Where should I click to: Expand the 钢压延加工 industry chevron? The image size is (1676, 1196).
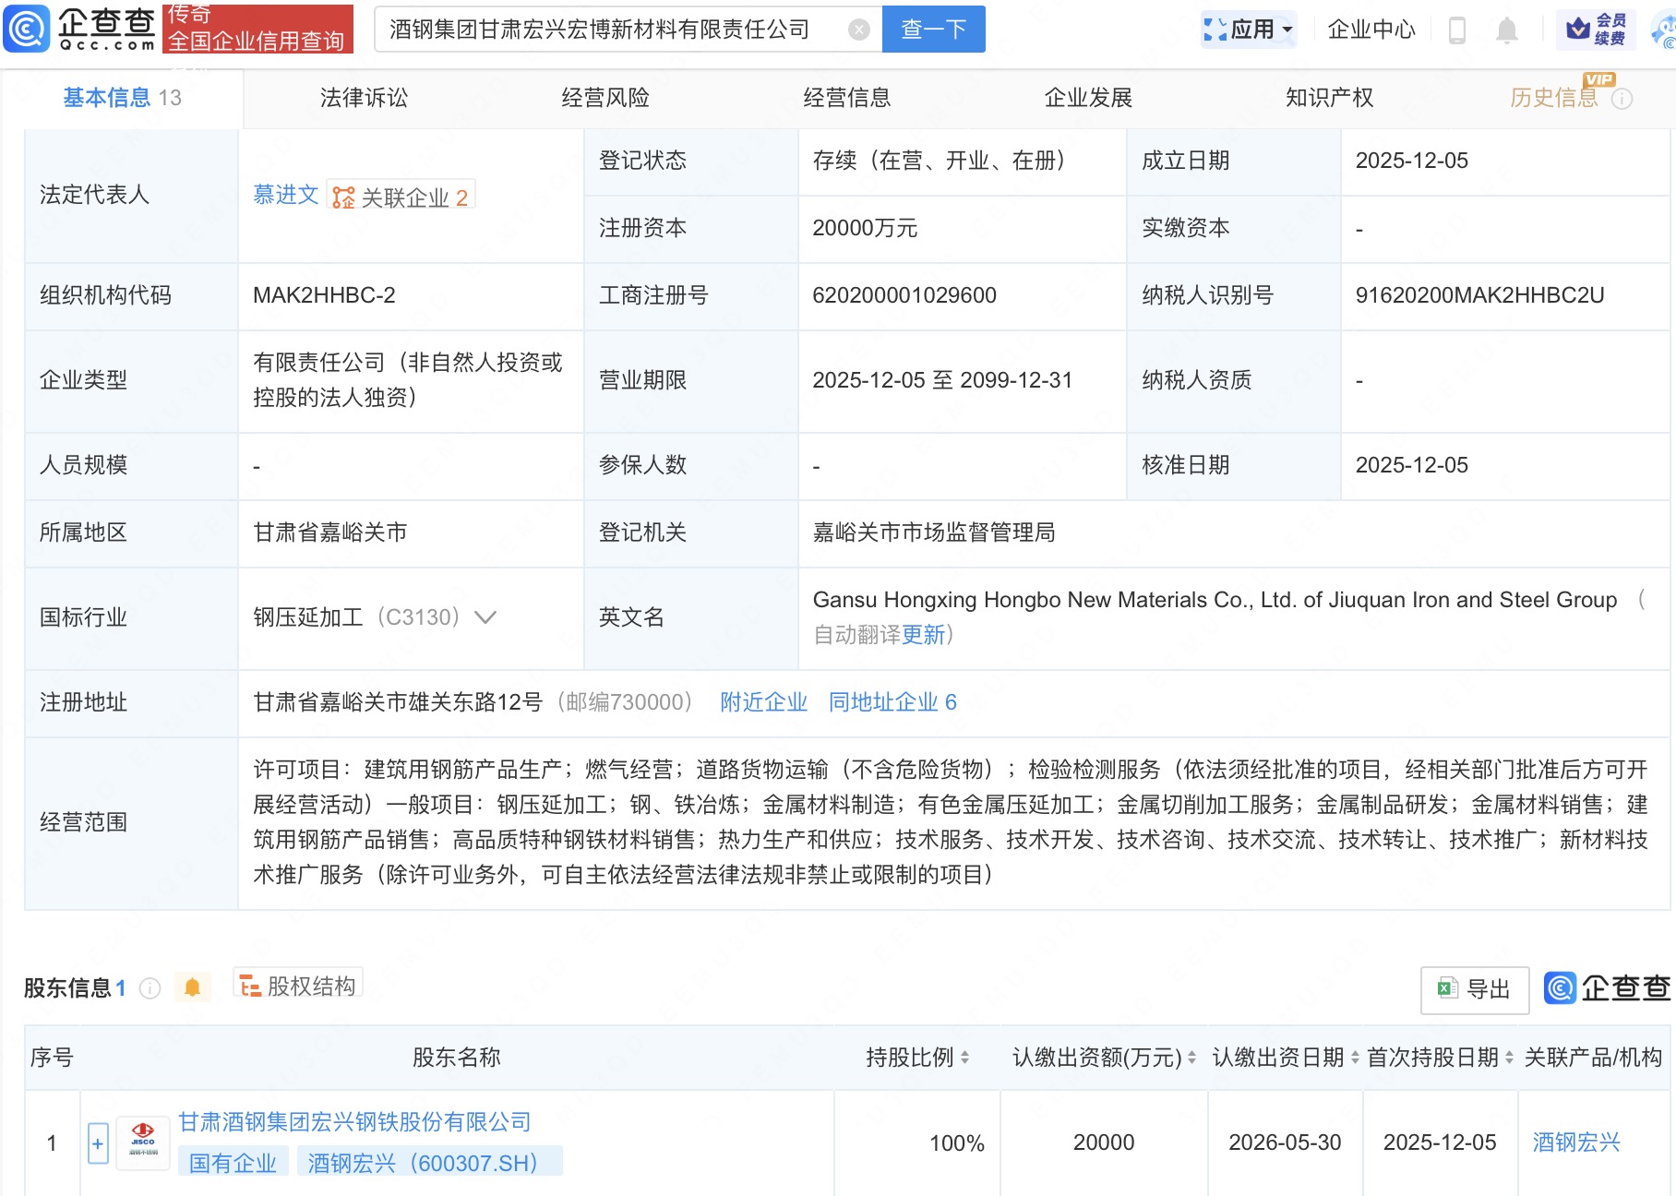tap(487, 618)
